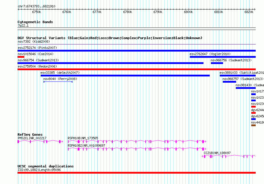
Task: Click the 6800k ruler tick label
Action: (x=188, y=12)
